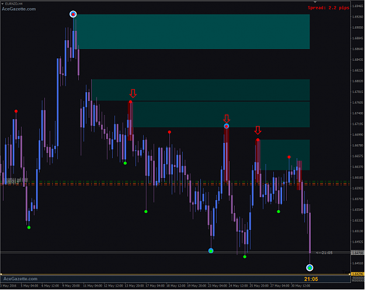
Task: Click the 13 May 20:00 time label
Action: coord(134,285)
